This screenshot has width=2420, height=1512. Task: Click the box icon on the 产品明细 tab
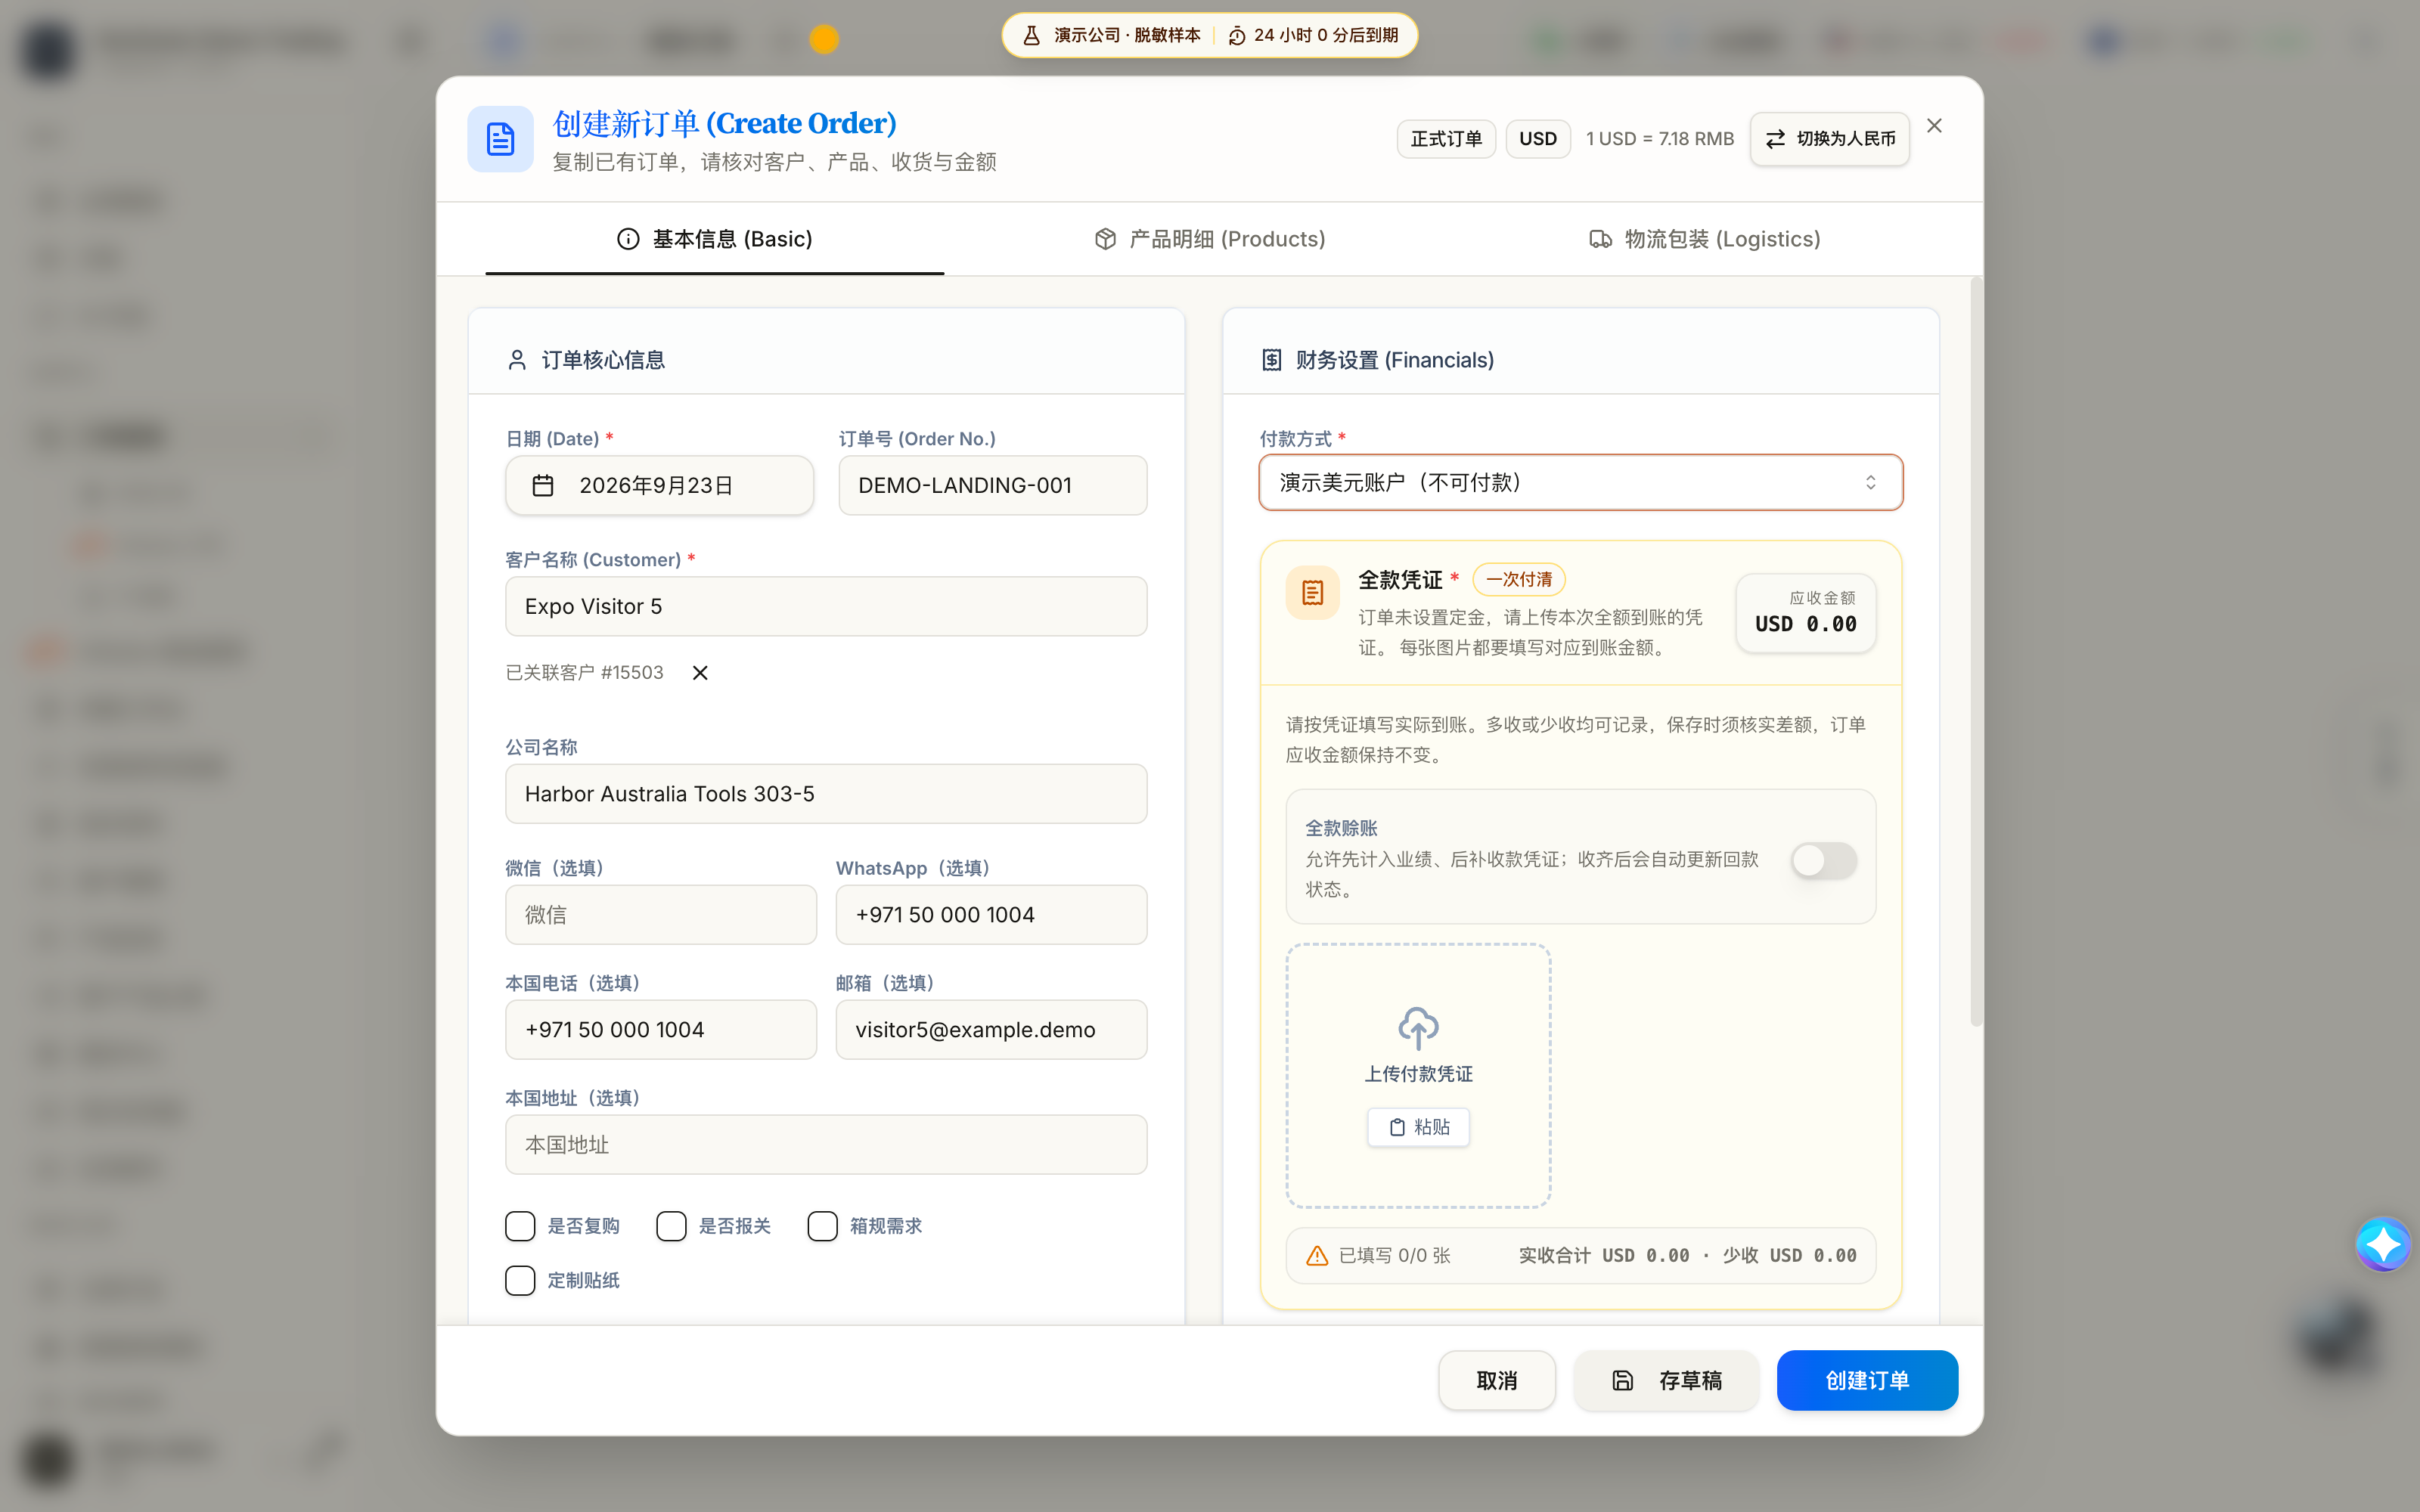pyautogui.click(x=1105, y=239)
